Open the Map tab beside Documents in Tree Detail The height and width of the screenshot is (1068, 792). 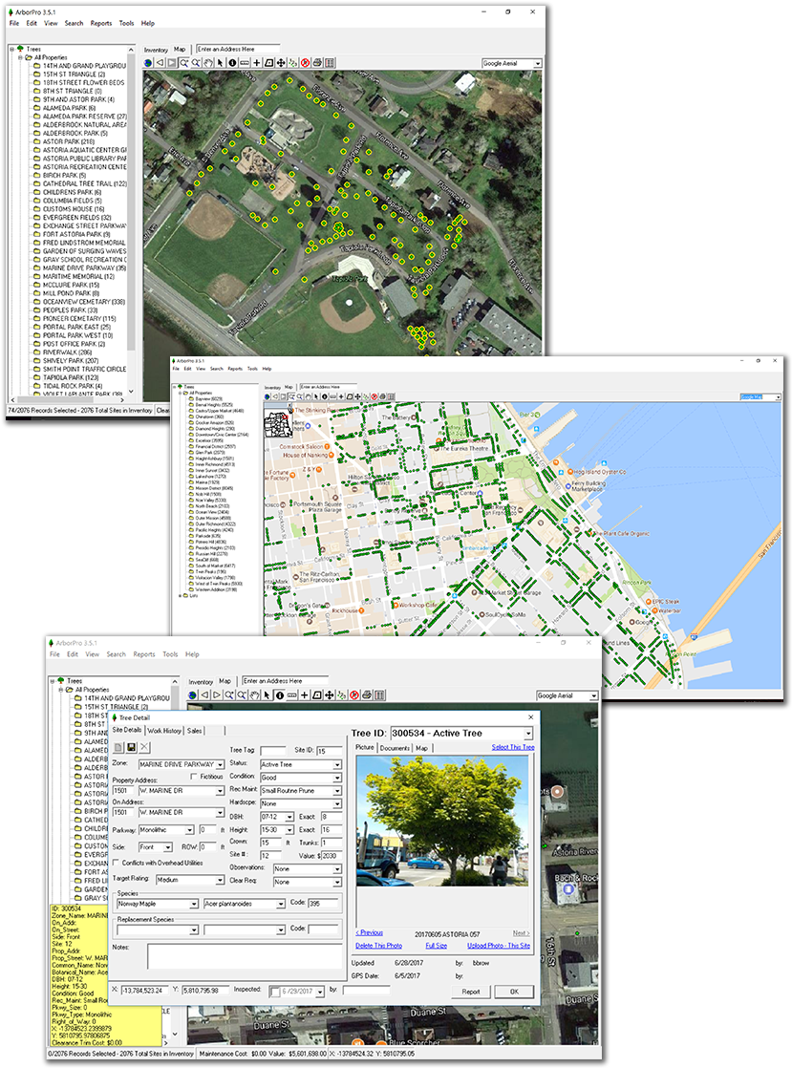click(421, 747)
